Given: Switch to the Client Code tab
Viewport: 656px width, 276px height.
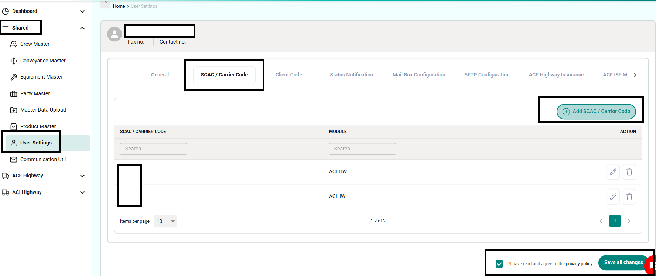Looking at the screenshot, I should [288, 75].
